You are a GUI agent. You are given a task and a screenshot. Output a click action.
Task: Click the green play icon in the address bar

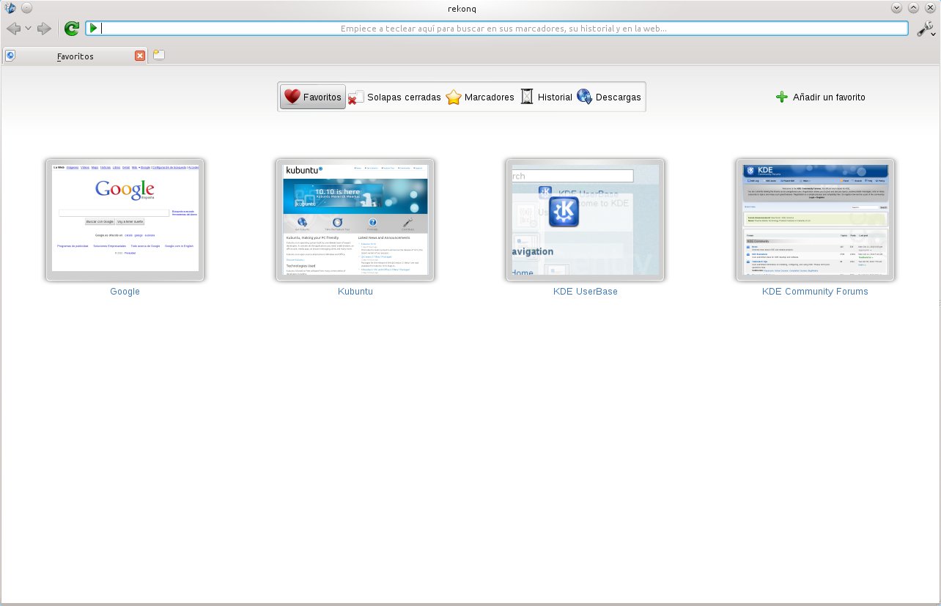click(93, 28)
